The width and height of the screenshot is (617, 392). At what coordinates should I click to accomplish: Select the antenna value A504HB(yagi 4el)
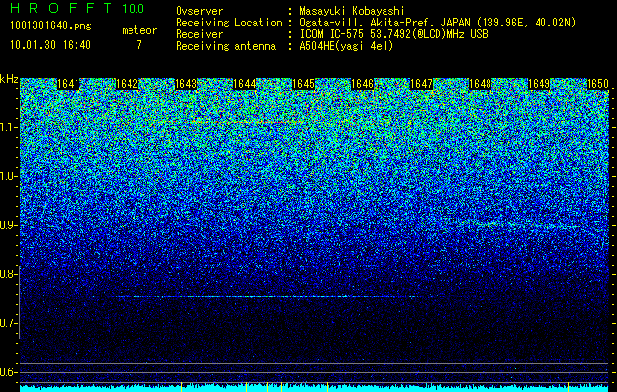pos(346,46)
